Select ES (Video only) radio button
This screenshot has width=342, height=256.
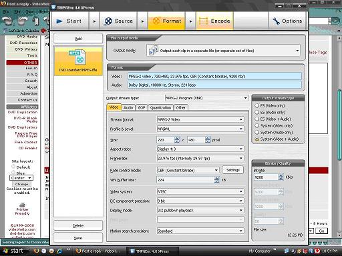pos(257,105)
